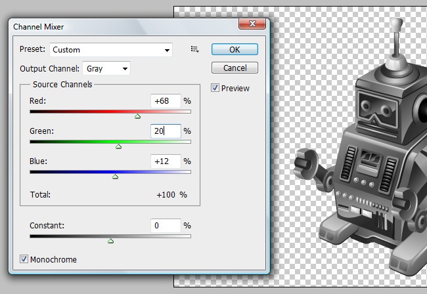Click the Red percentage input field
Viewport: 427px width, 294px height.
[165, 101]
